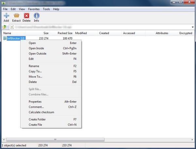Maximize the 7-Zip window
Image resolution: width=196 pixels, height=149 pixels.
pyautogui.click(x=180, y=2)
